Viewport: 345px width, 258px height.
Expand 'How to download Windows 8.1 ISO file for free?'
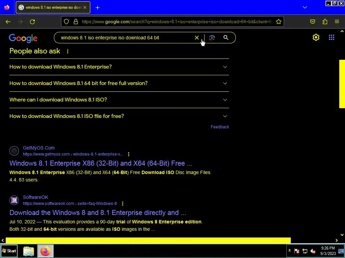point(119,116)
